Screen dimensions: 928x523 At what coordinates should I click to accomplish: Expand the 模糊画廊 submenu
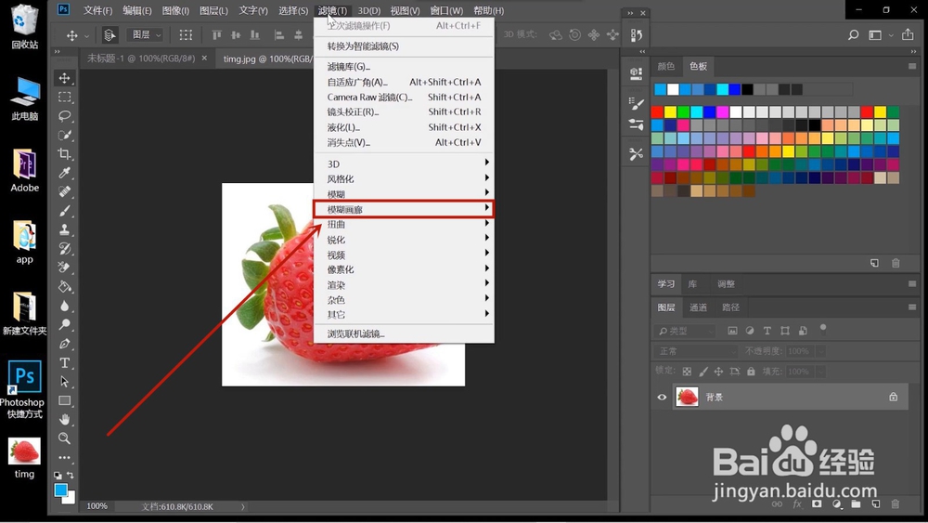pos(404,209)
